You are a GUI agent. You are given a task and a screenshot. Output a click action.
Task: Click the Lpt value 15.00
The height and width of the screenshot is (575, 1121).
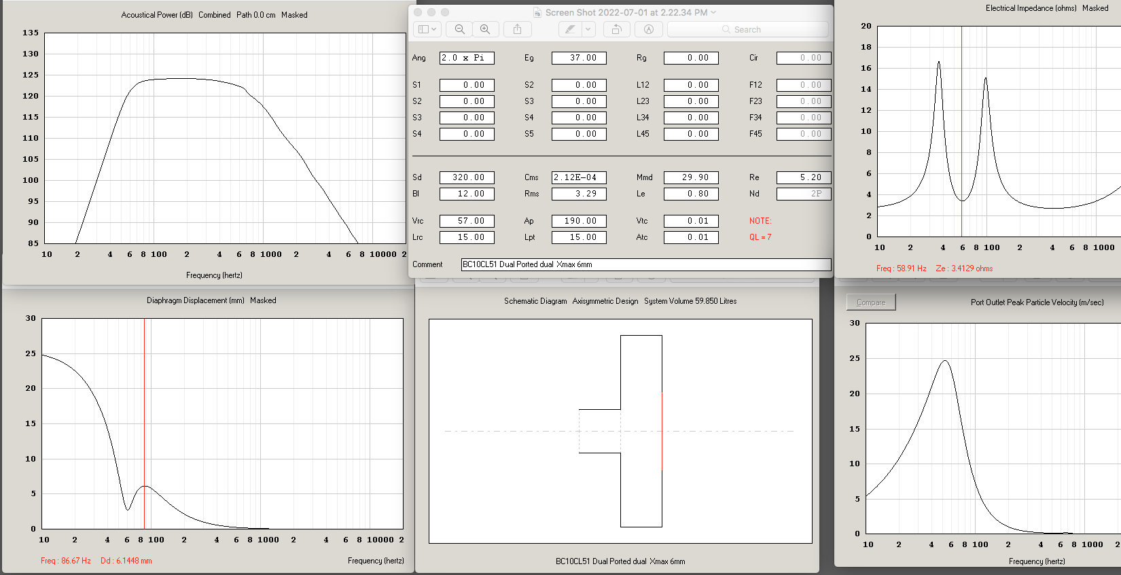[x=579, y=237]
